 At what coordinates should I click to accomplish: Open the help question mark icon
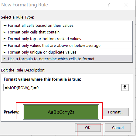pyautogui.click(x=109, y=5)
